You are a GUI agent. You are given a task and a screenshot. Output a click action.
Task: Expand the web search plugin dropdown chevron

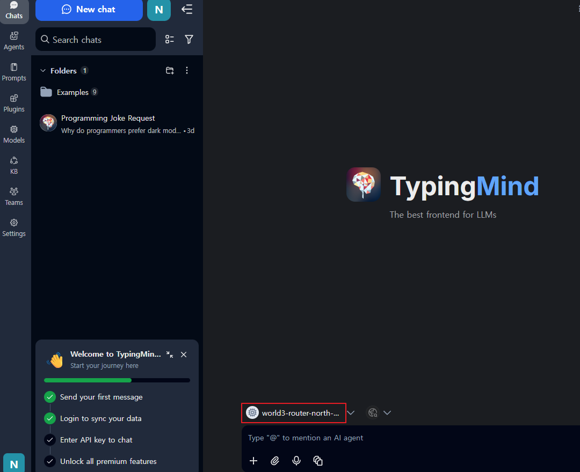coord(387,412)
